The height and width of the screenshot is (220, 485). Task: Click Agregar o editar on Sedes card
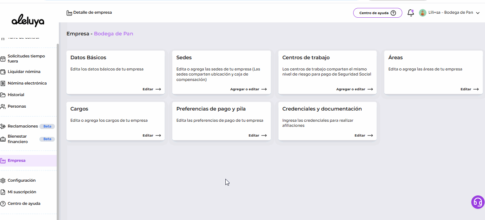click(248, 89)
